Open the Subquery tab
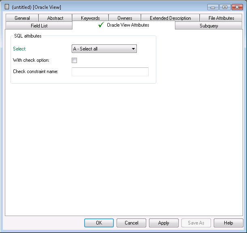This screenshot has width=247, height=233. click(209, 26)
